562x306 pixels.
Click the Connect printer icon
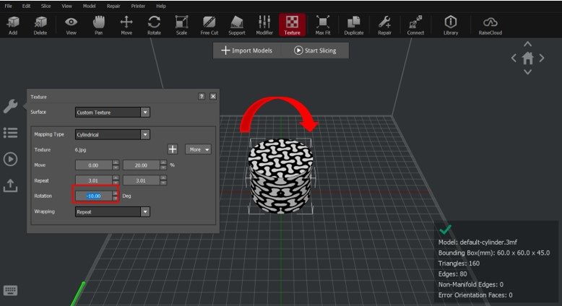tap(415, 25)
